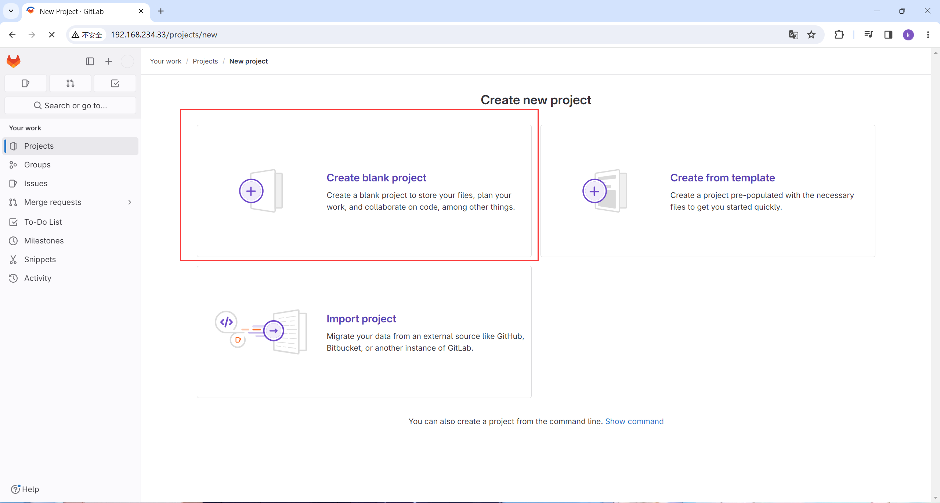
Task: Click the Search or go to field
Action: [x=70, y=106]
